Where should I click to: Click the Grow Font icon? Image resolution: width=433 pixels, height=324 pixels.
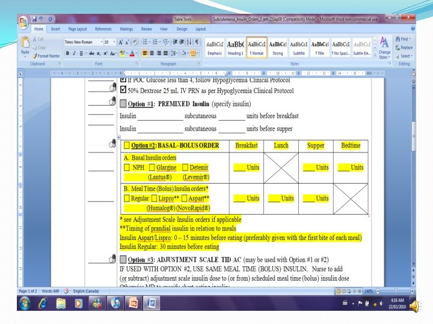pos(120,42)
